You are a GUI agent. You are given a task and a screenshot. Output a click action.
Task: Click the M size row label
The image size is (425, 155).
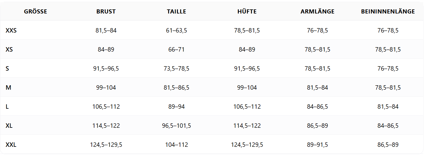point(8,88)
